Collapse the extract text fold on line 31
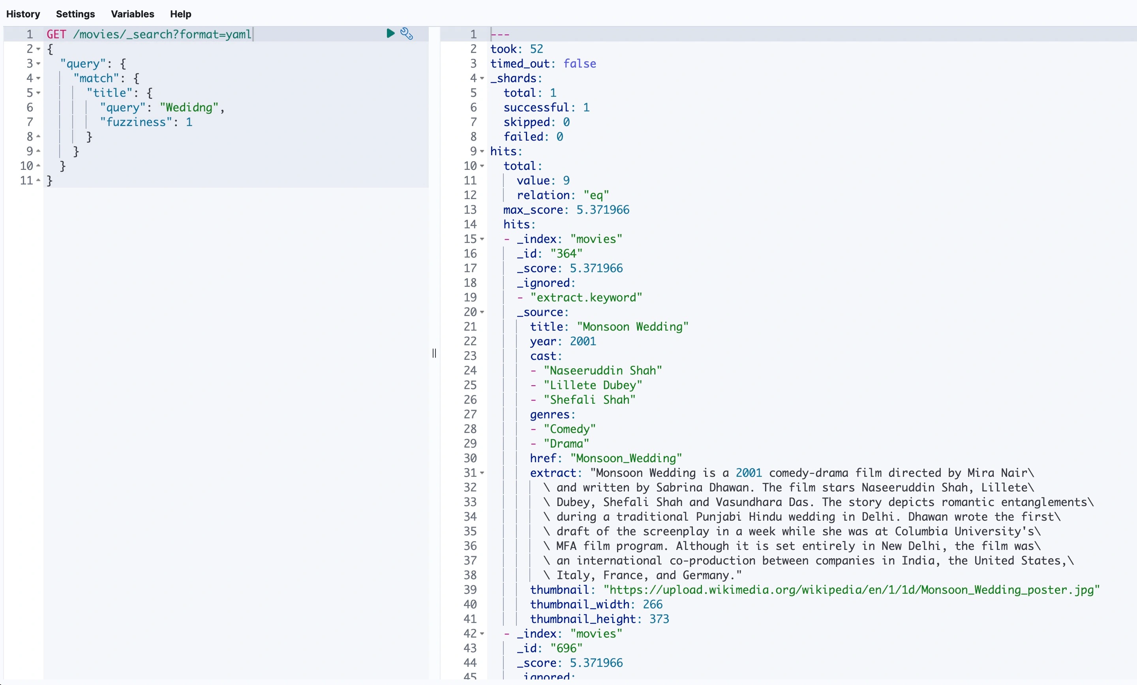This screenshot has height=685, width=1137. click(x=482, y=473)
